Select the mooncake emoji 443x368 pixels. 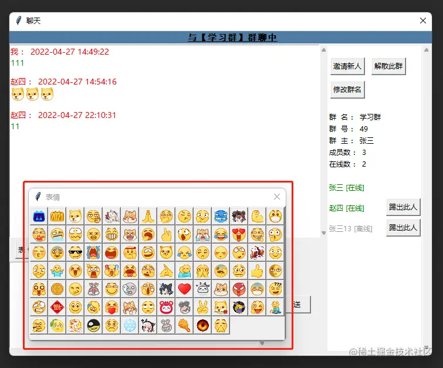coord(57,289)
